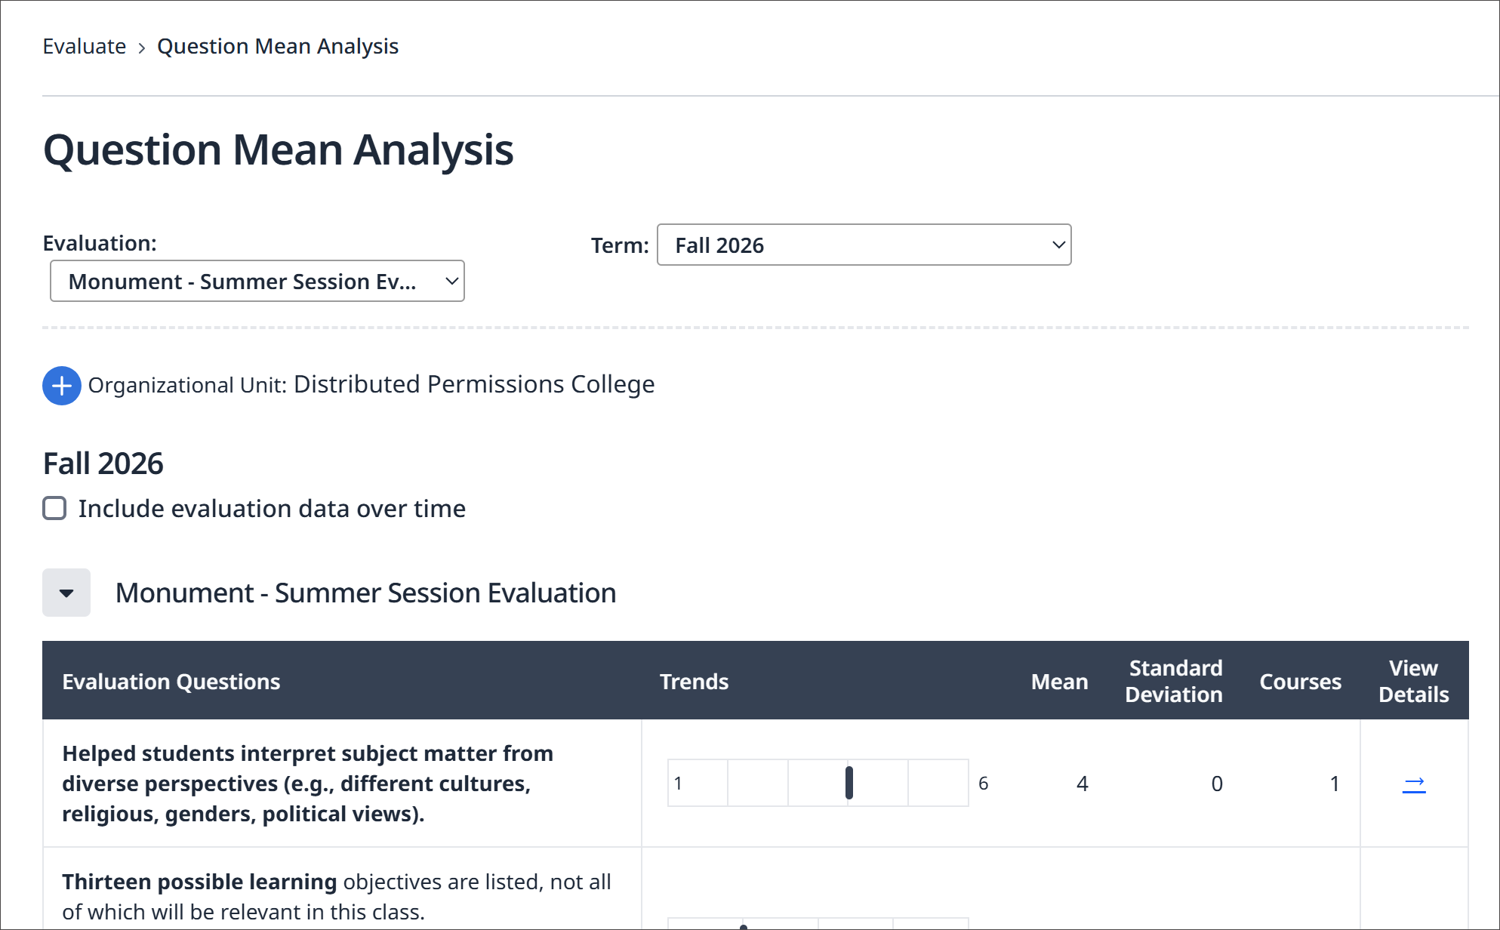Collapse the Monument - Summer Session Evaluation section
Viewport: 1500px width, 930px height.
coord(66,593)
